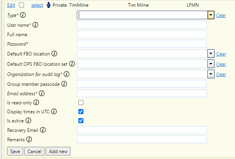Click the Group member passcode info icon
The width and height of the screenshot is (235, 159).
pos(64,84)
